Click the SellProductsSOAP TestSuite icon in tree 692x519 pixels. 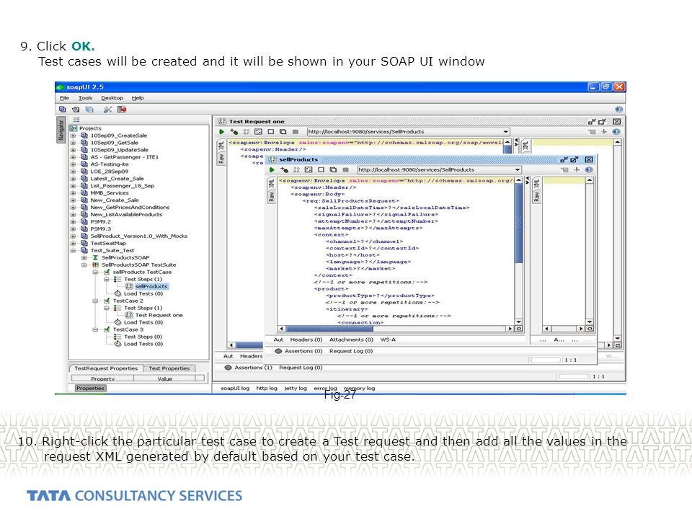tap(95, 265)
